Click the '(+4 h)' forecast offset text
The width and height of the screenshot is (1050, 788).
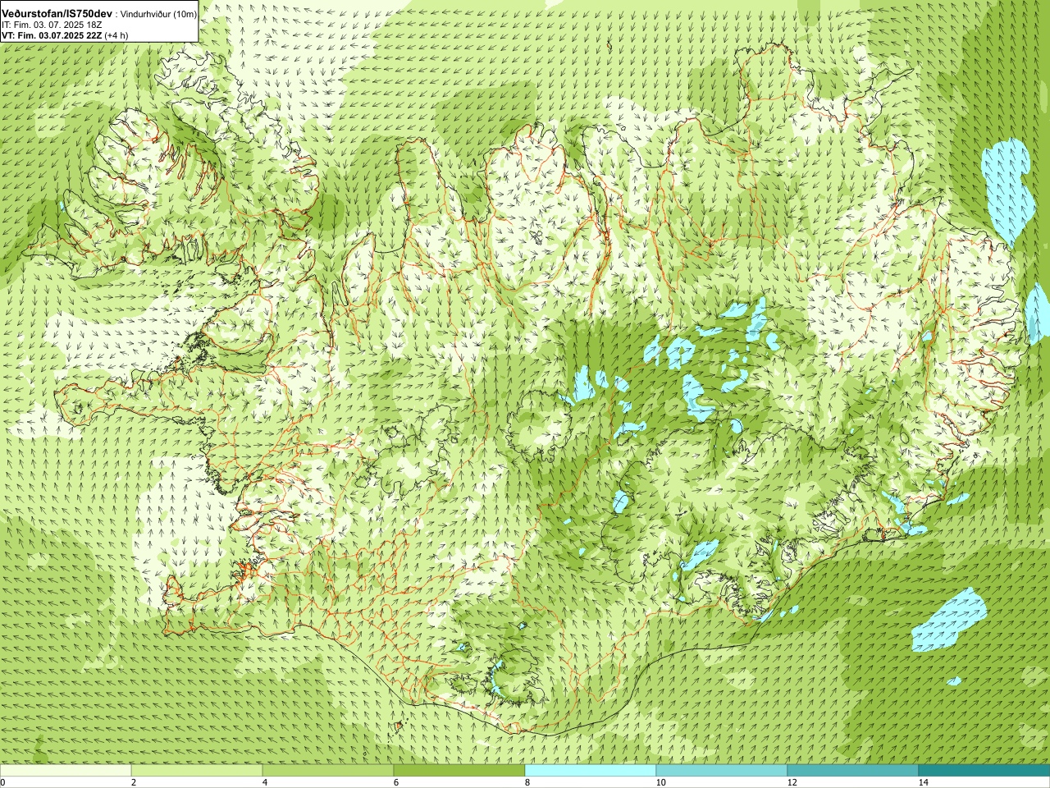coord(116,35)
